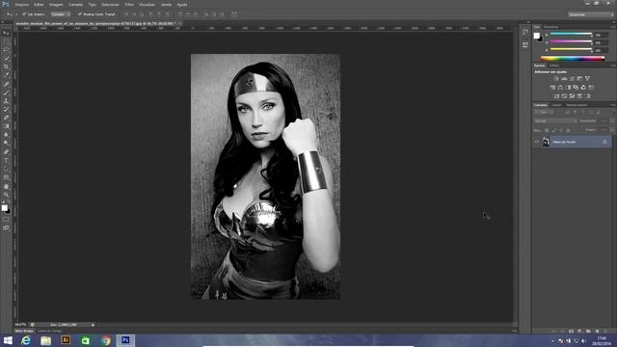Screen dimensions: 617x347
Task: Open the Imagem menu
Action: click(56, 5)
